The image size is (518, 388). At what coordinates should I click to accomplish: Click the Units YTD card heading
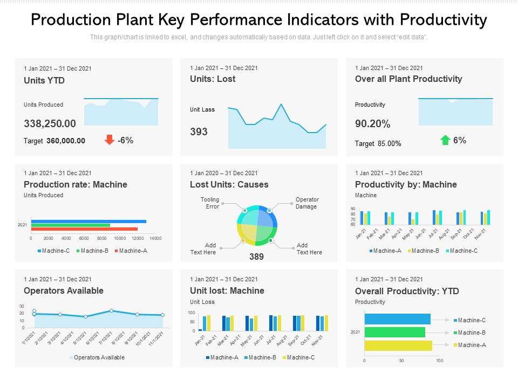pos(44,80)
